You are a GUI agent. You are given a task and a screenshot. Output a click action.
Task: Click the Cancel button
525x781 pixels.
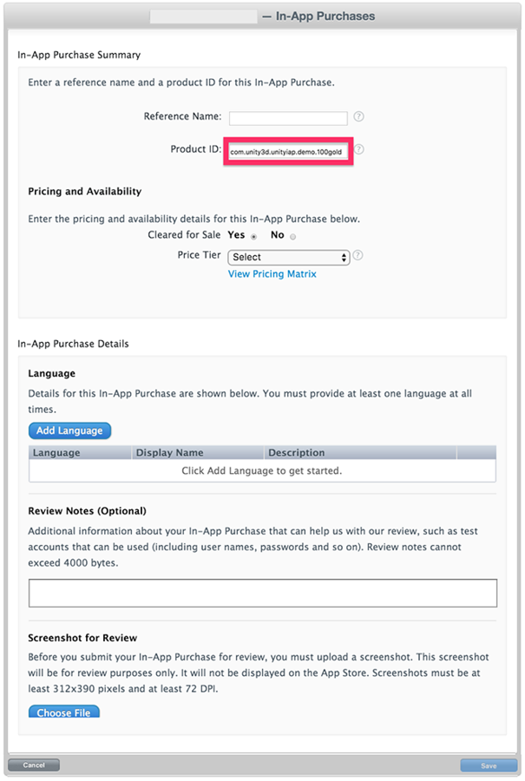pyautogui.click(x=34, y=765)
